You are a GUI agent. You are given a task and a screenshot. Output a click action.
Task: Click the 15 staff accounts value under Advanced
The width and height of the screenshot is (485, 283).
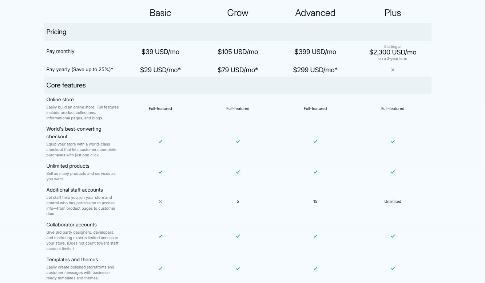point(315,201)
